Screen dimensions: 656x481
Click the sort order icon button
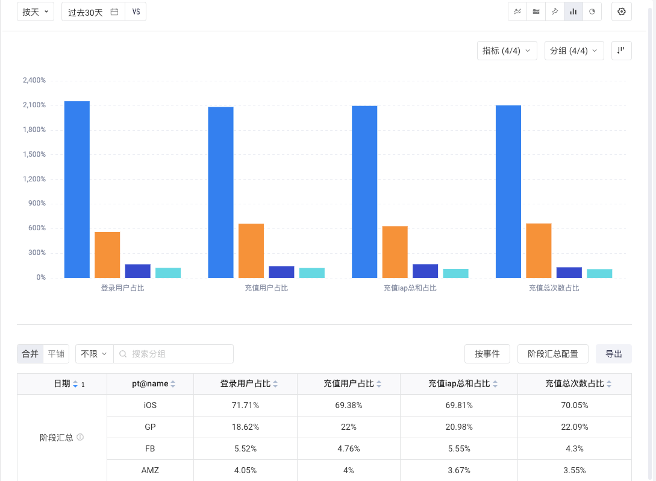[622, 51]
